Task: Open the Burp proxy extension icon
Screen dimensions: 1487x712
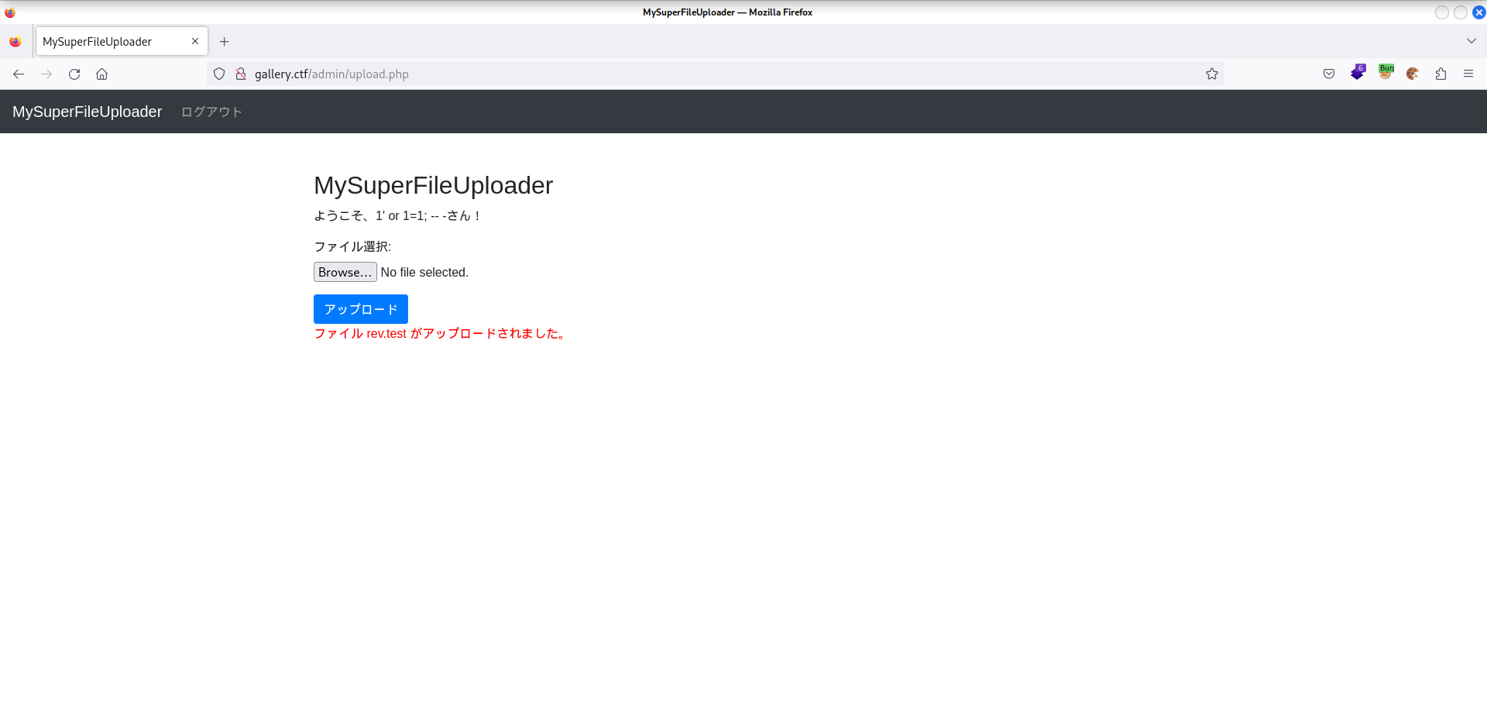Action: [x=1386, y=73]
